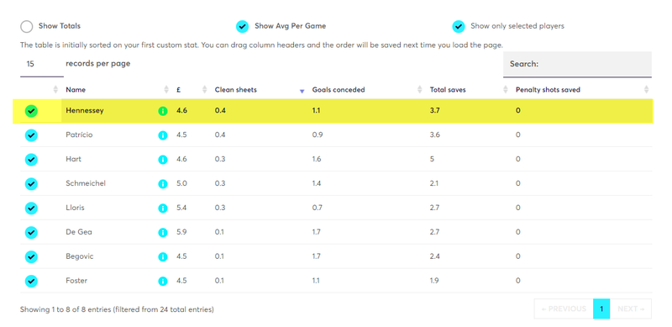
Task: Uncheck Show only selected players
Action: click(459, 27)
